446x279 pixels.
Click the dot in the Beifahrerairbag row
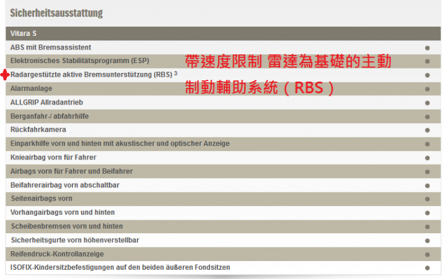click(x=427, y=186)
